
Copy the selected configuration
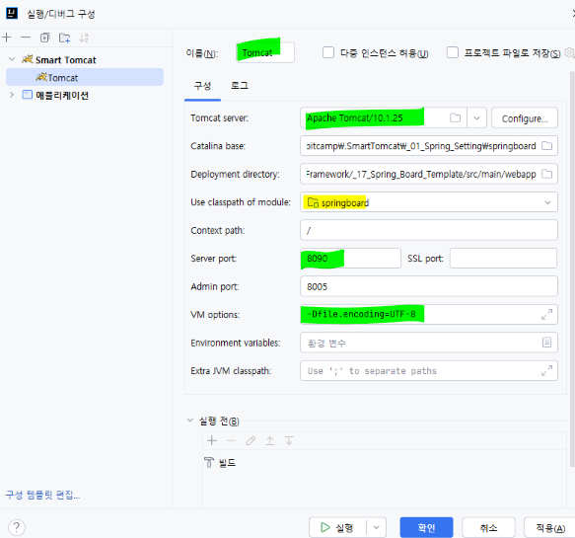pyautogui.click(x=44, y=38)
